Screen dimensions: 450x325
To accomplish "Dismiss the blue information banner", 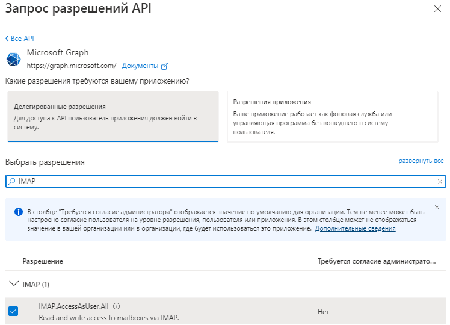I will pyautogui.click(x=437, y=207).
